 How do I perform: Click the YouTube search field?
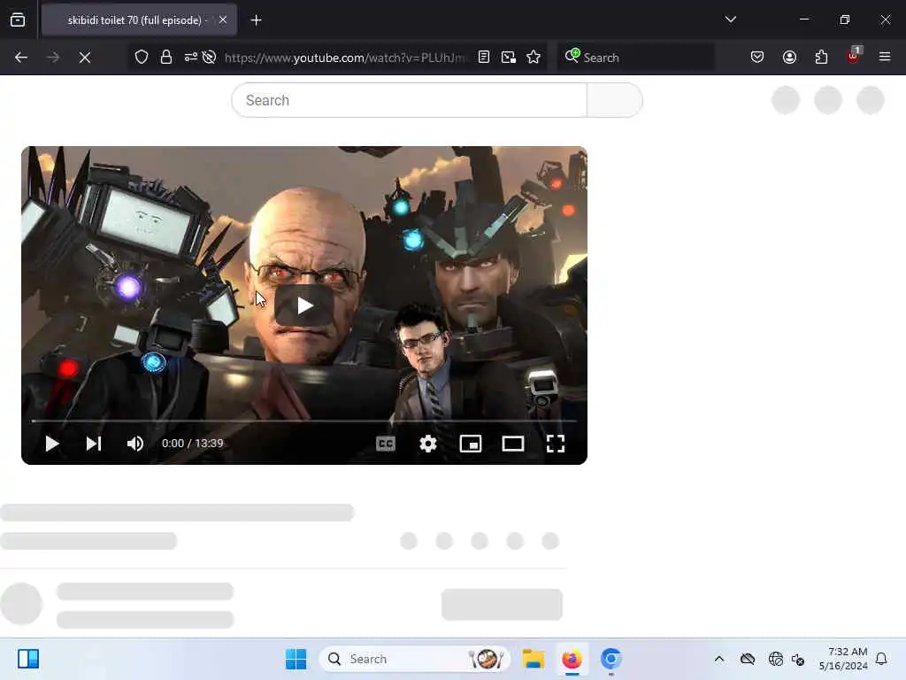(x=409, y=100)
